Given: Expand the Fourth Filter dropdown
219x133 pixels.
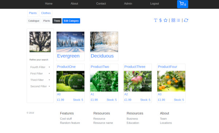Looking at the screenshot, I should [40, 67].
